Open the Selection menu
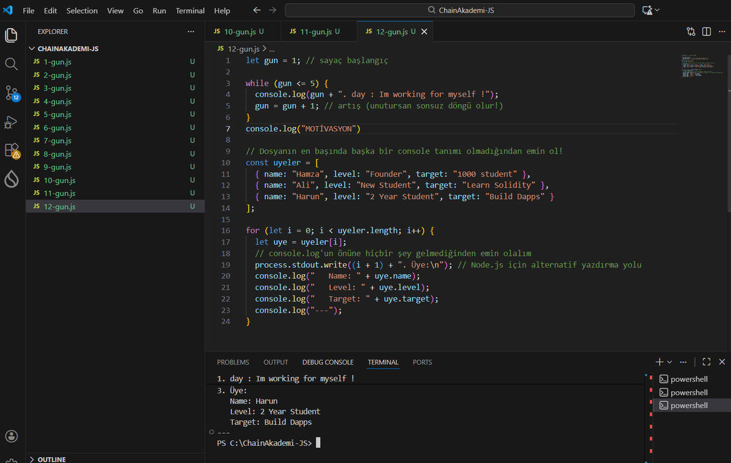The height and width of the screenshot is (463, 731). [82, 10]
